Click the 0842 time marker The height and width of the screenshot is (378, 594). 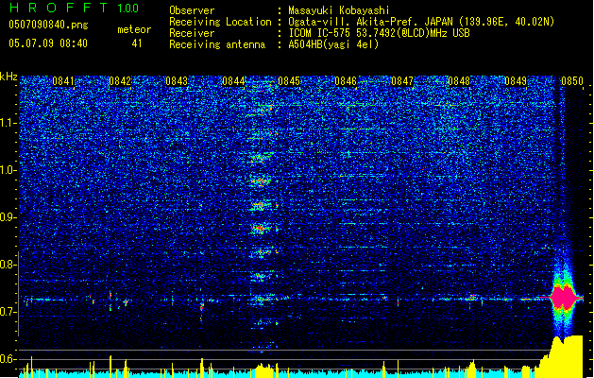pyautogui.click(x=120, y=81)
